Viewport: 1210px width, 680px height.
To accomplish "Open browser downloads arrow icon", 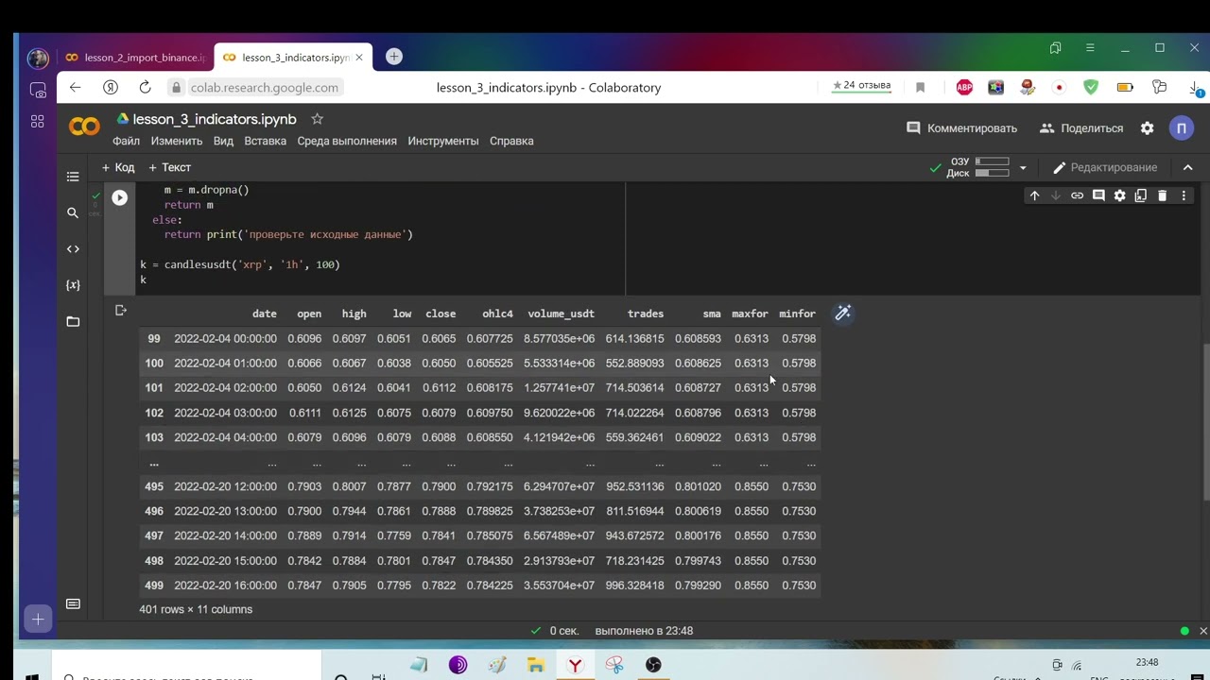I will [1197, 88].
